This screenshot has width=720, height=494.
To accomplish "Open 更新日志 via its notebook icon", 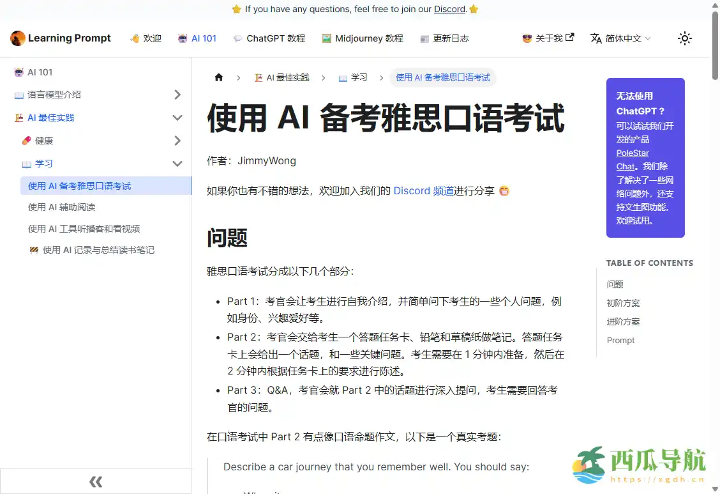I will click(424, 38).
